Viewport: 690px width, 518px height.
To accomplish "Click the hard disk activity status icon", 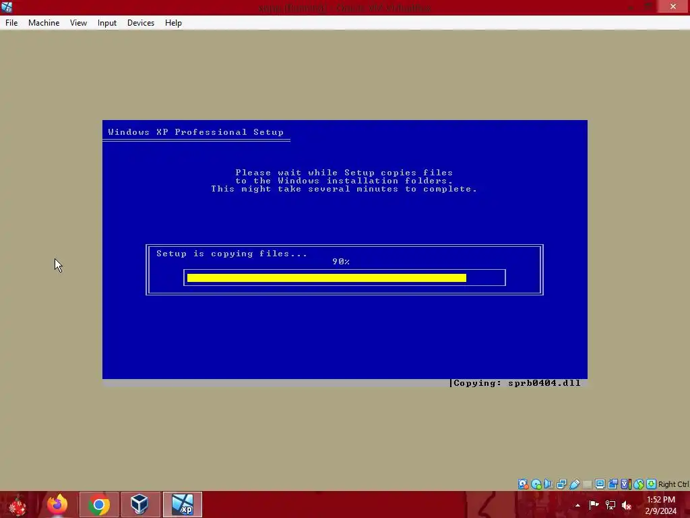I will pos(523,484).
